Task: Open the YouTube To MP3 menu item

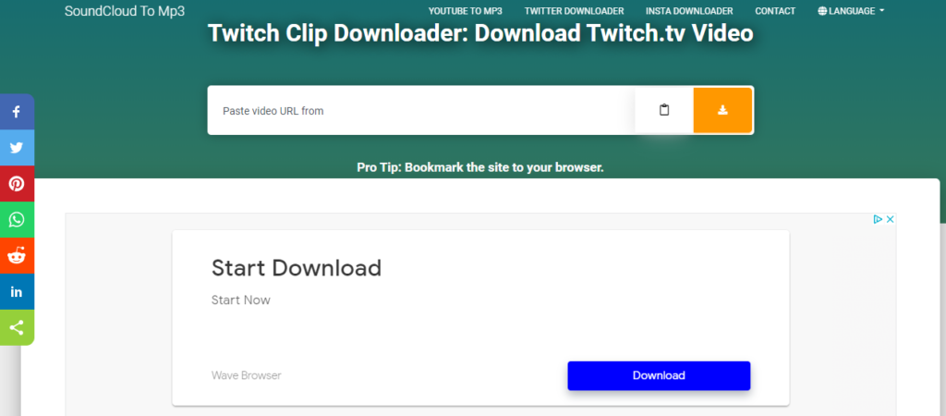Action: 465,11
